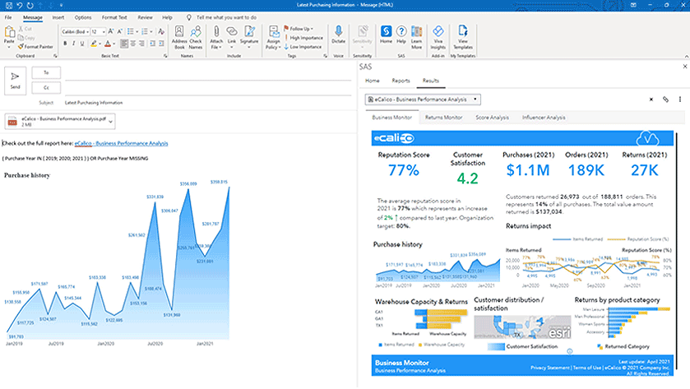Mark message as Low Importance

(x=303, y=47)
